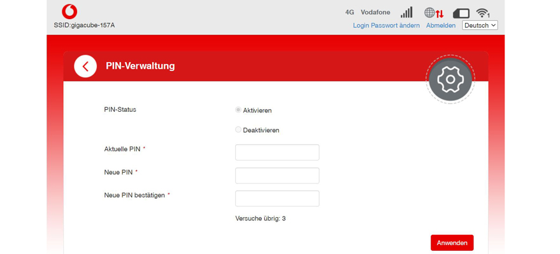Select the Deaktivieren radio button
The width and height of the screenshot is (560, 254).
[238, 130]
